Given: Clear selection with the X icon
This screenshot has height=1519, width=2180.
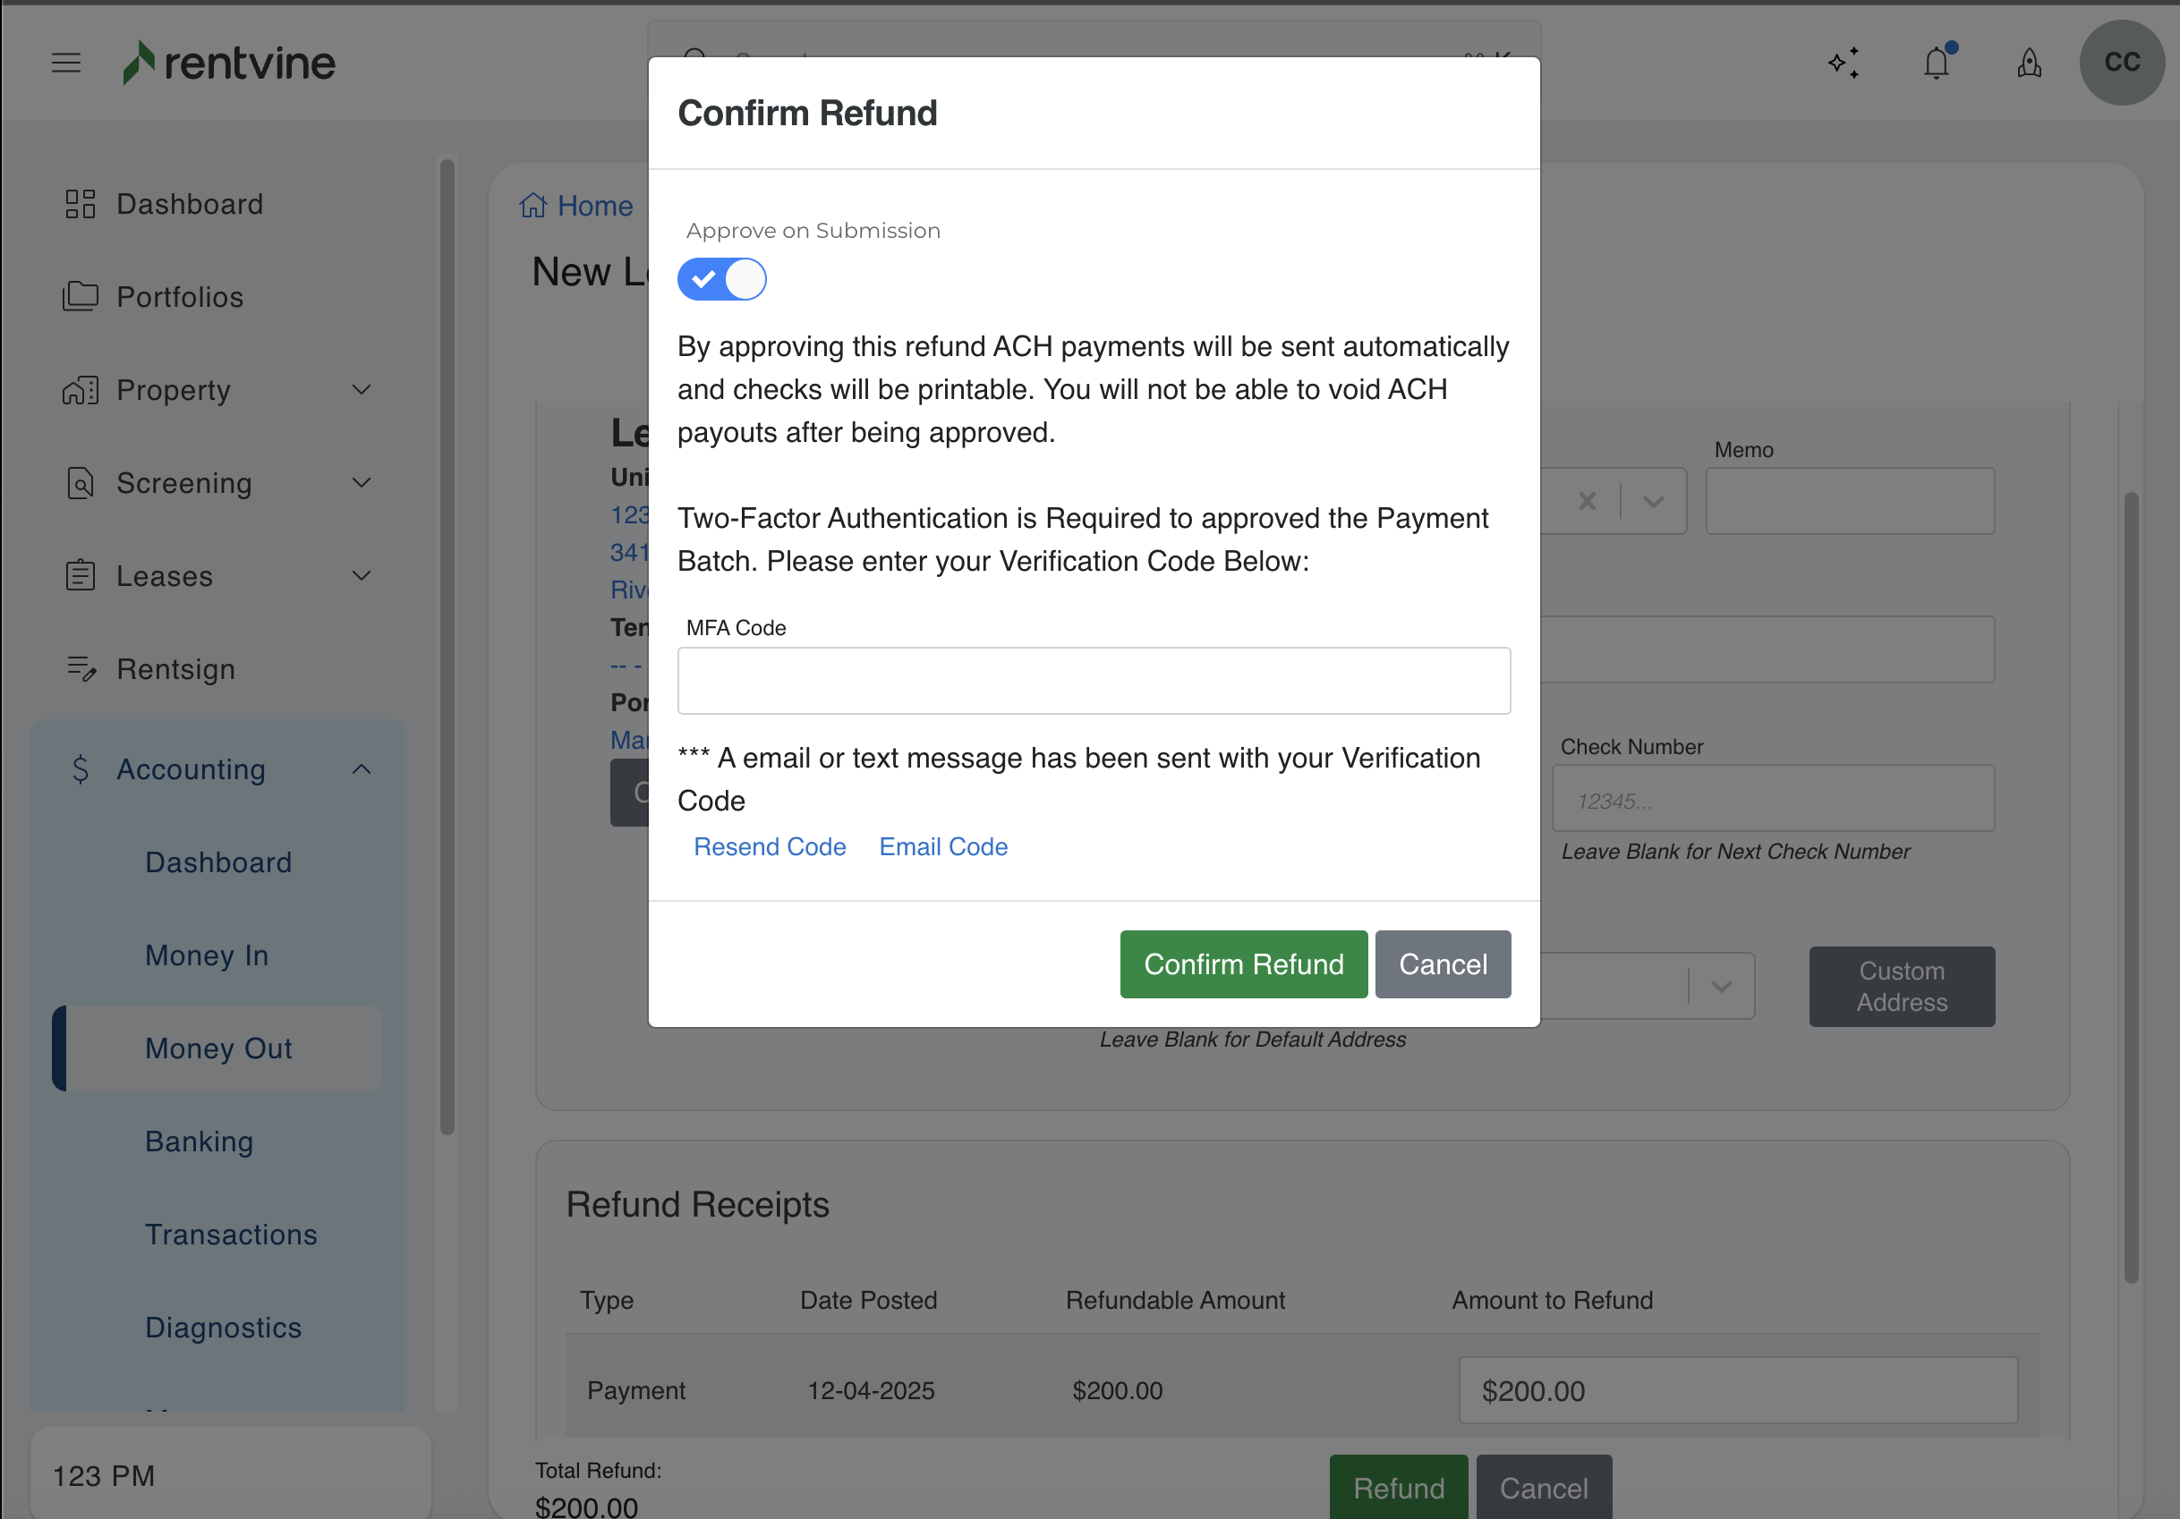Looking at the screenshot, I should pyautogui.click(x=1587, y=500).
